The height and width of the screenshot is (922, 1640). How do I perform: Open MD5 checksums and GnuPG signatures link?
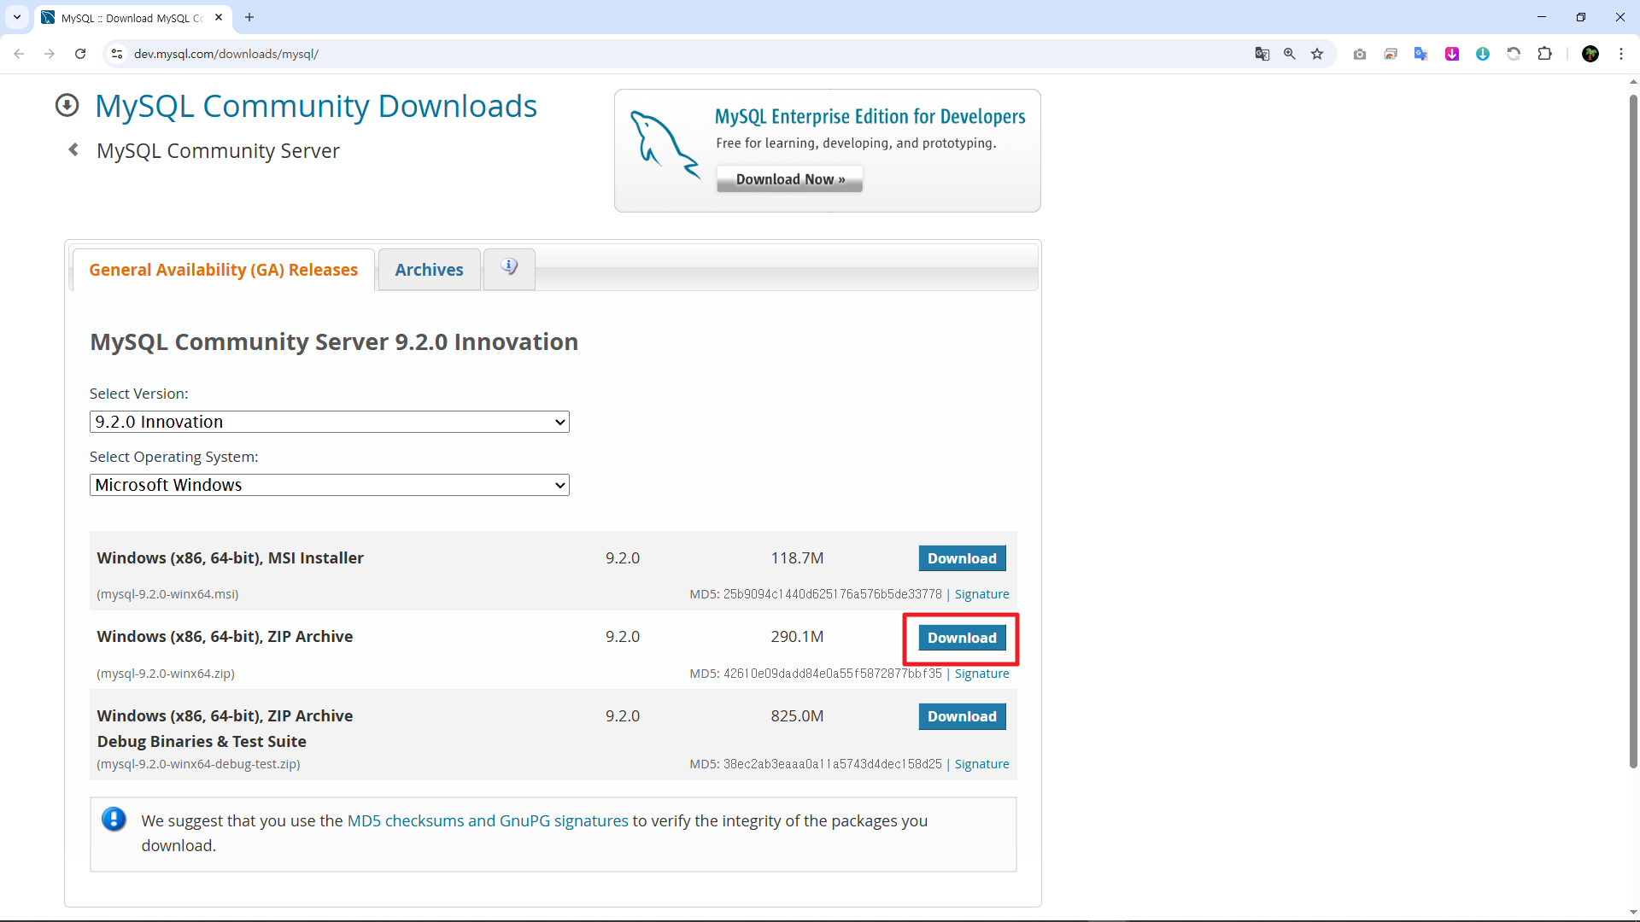[488, 820]
